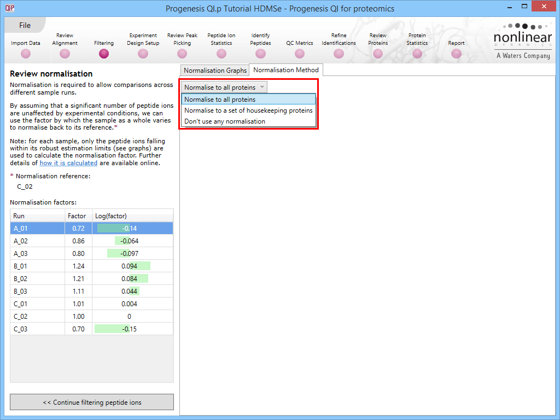Close the Progenesis QI window
Viewport: 560px width, 420px height.
[544, 6]
